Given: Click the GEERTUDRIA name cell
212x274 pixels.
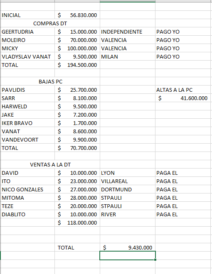Looking at the screenshot, I should coord(27,32).
